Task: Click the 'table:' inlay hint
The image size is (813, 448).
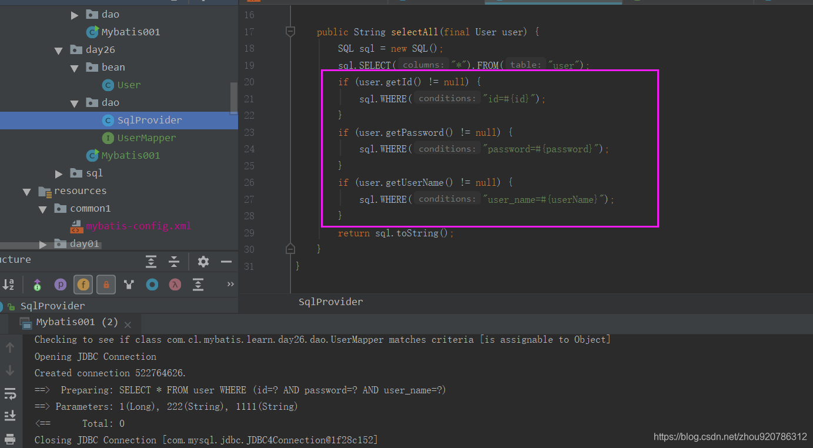Action: [x=524, y=65]
